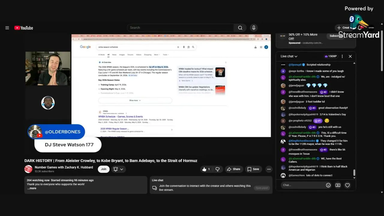Open the Live chat mode dropdown
The width and height of the screenshot is (384, 216).
click(x=289, y=56)
